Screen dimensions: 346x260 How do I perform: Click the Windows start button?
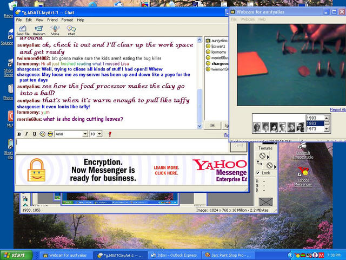click(16, 255)
